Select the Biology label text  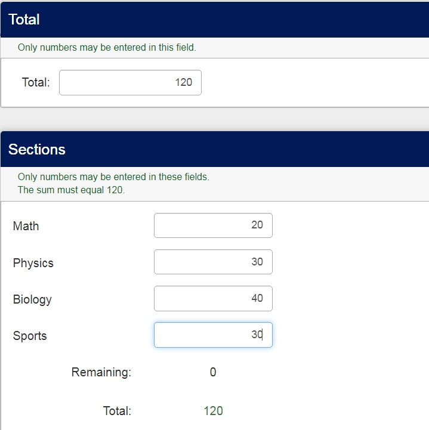pos(32,299)
